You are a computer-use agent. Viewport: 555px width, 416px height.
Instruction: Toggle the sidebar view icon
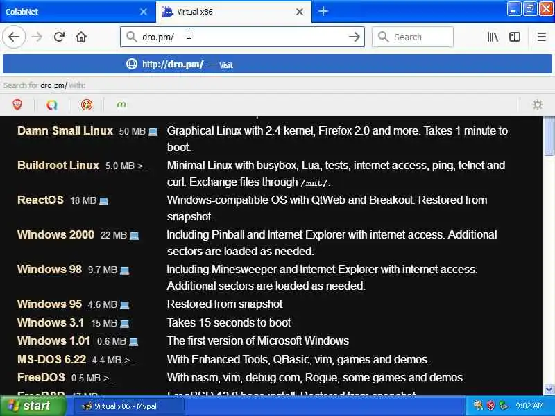tap(515, 37)
